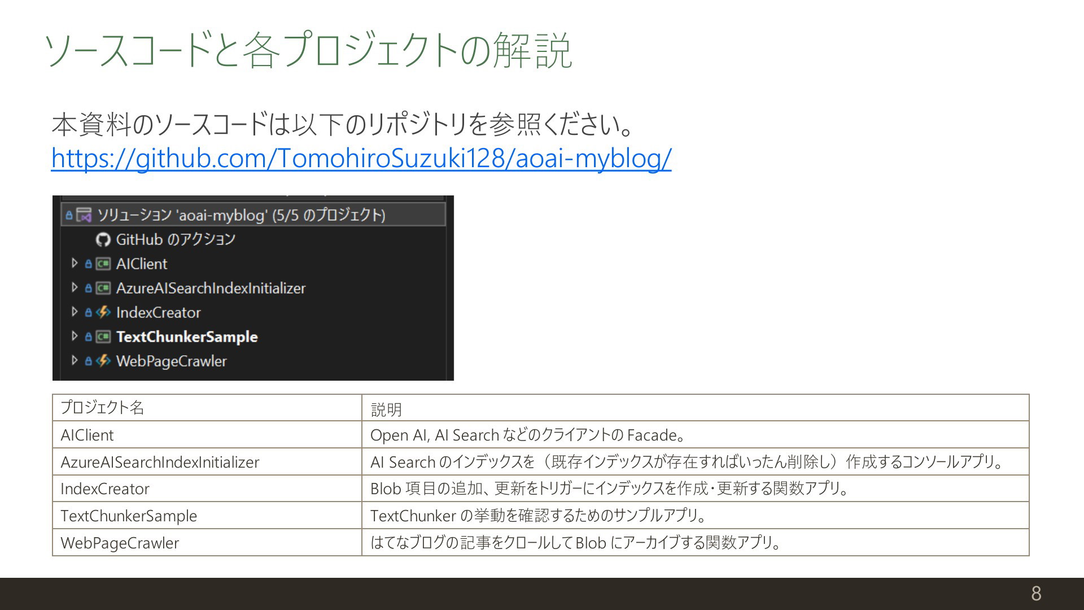Click the 'AI Search のインデックスを' description cell

click(x=695, y=461)
